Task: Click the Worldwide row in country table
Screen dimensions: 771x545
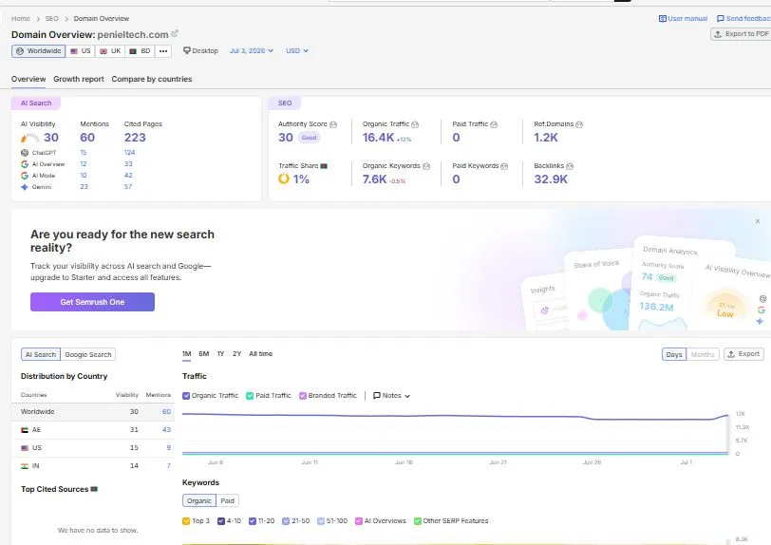Action: pos(93,412)
